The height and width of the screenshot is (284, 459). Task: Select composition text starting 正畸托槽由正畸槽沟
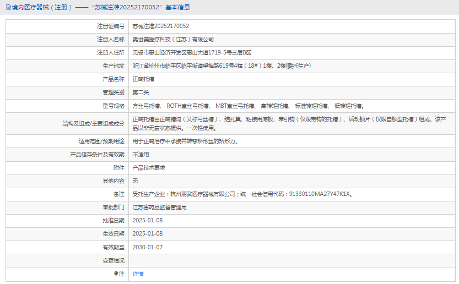point(289,123)
